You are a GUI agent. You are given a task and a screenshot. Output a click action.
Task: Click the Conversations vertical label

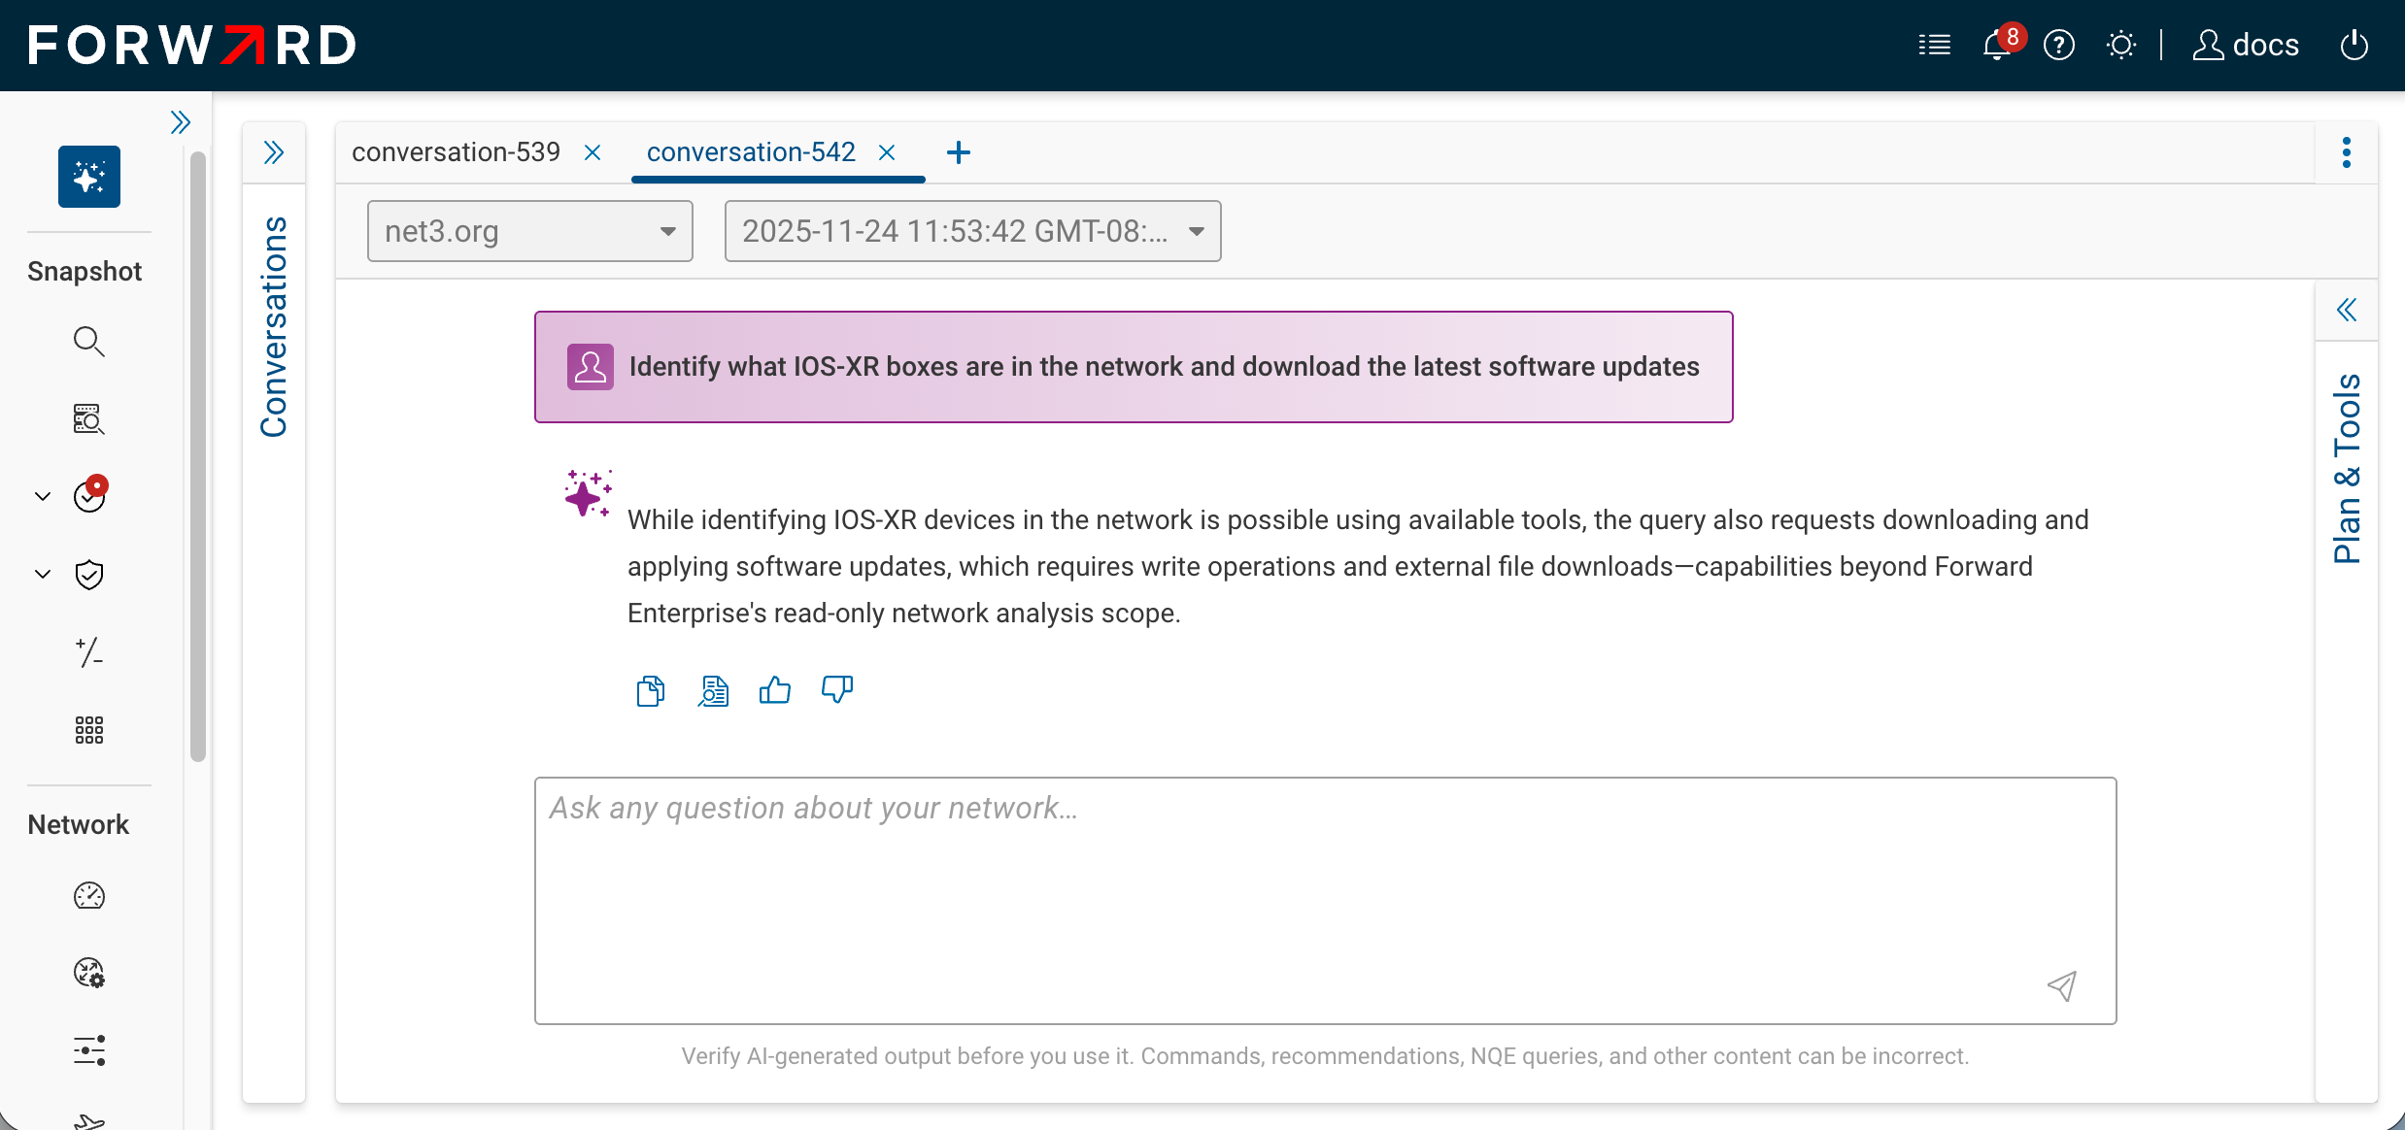pos(274,327)
